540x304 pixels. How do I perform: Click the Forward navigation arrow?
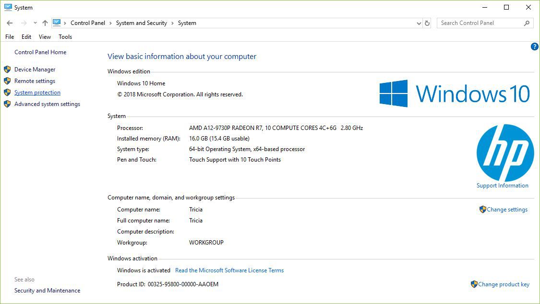point(24,23)
